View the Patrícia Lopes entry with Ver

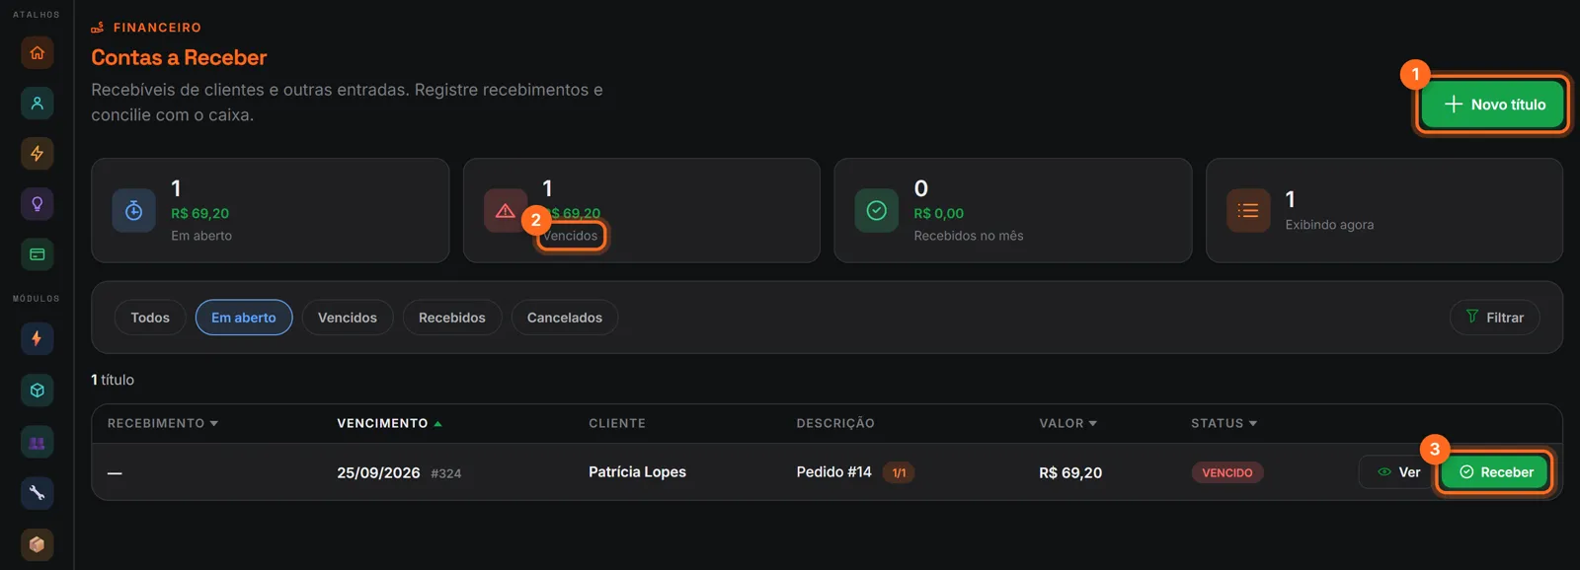pyautogui.click(x=1398, y=472)
